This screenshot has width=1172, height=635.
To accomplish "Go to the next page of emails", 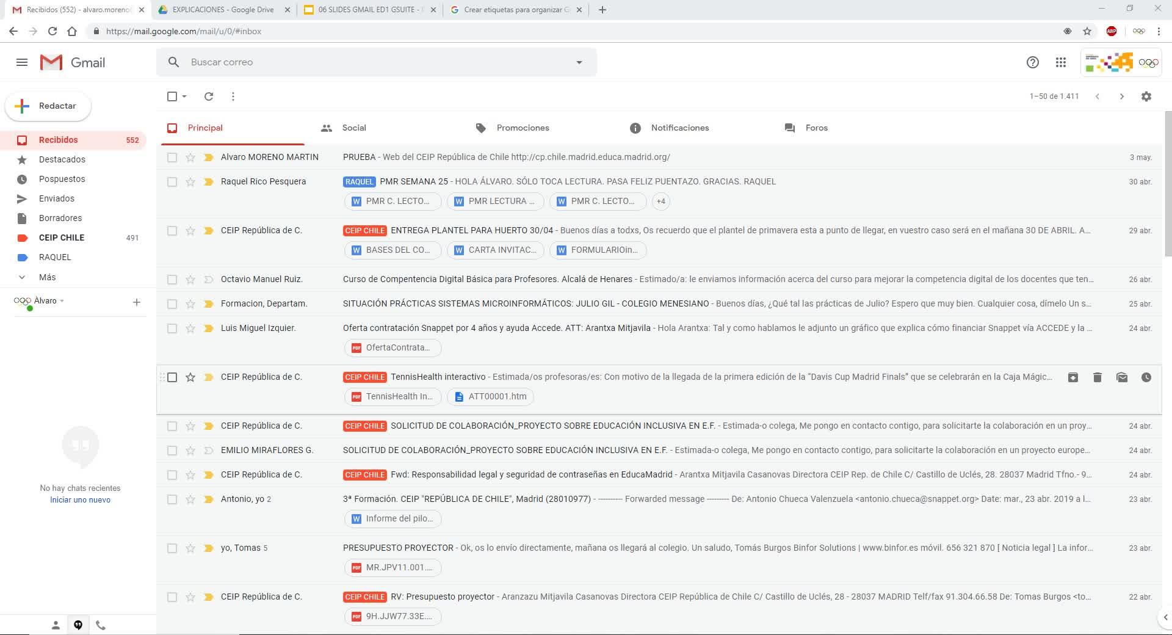I will tap(1121, 96).
